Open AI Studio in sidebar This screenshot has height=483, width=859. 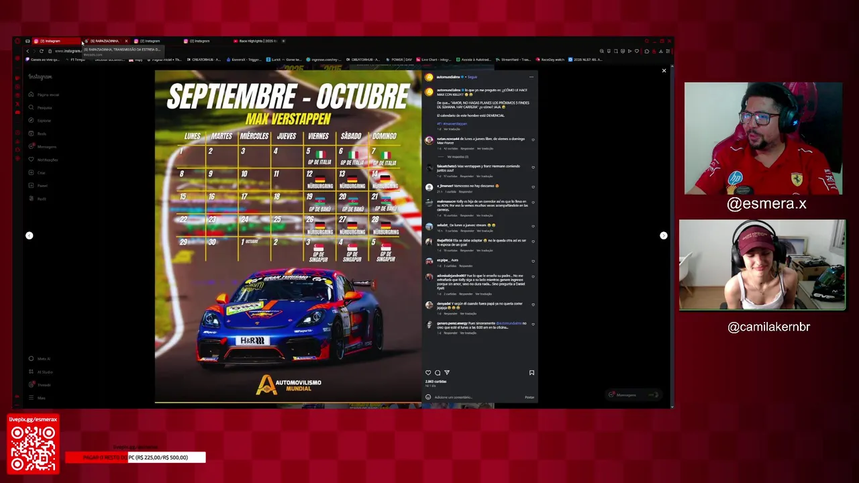(41, 372)
